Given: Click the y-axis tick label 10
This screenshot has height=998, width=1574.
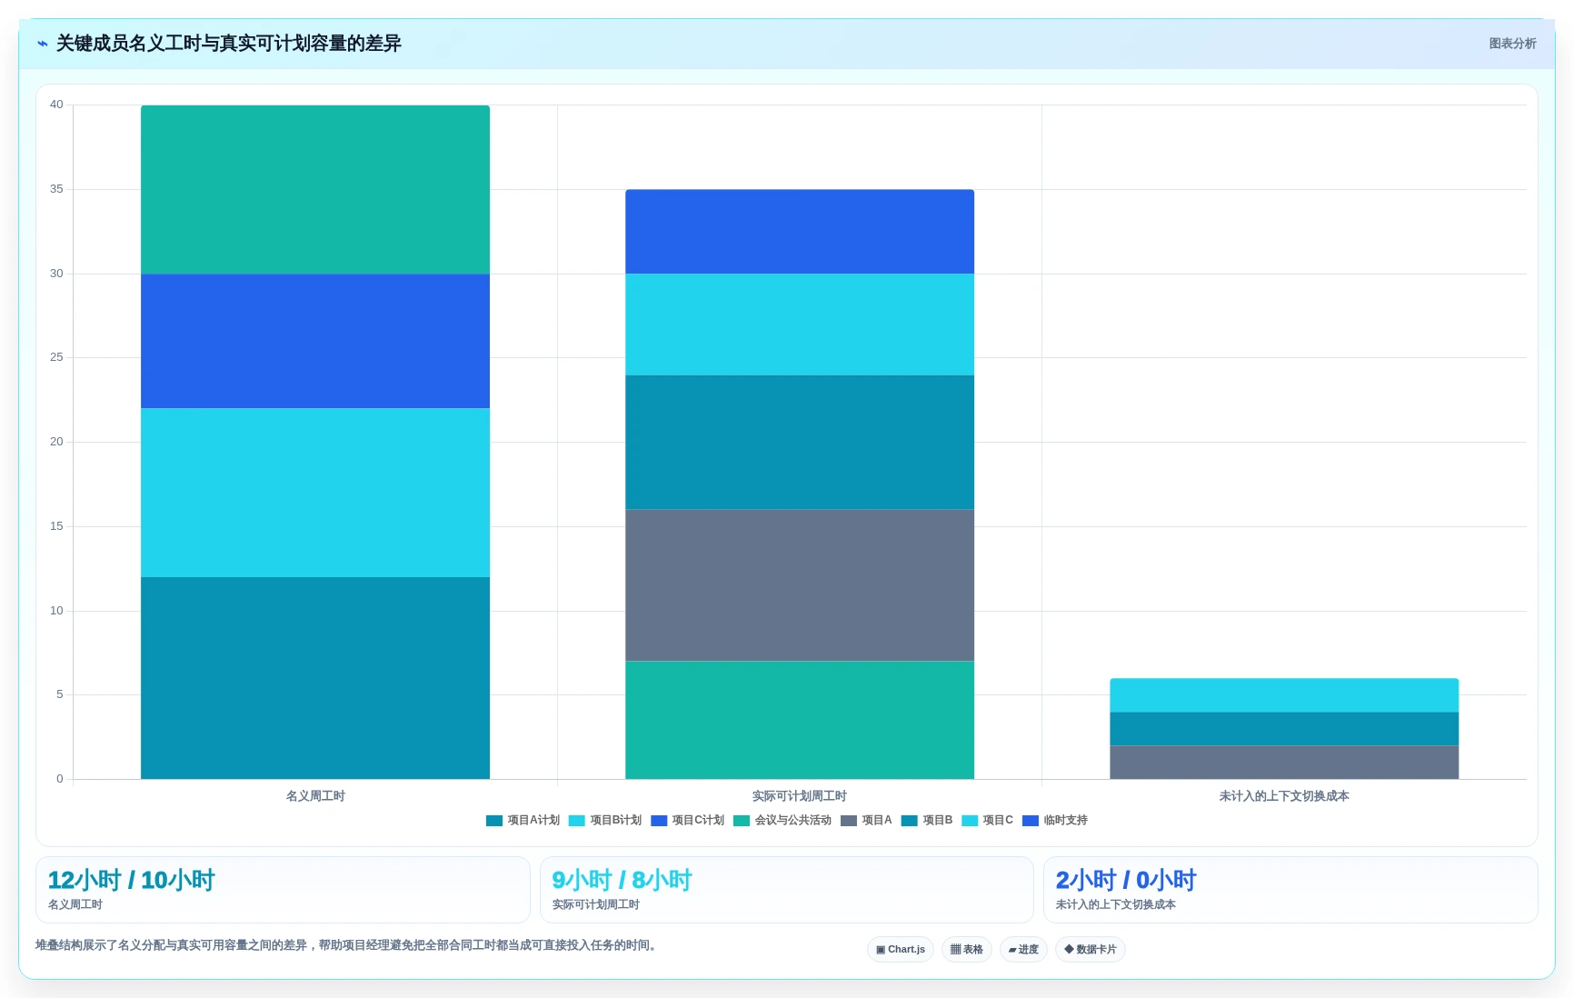Looking at the screenshot, I should pos(56,611).
